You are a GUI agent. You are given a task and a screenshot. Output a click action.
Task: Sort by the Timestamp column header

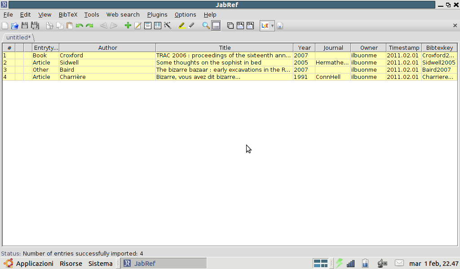click(404, 48)
